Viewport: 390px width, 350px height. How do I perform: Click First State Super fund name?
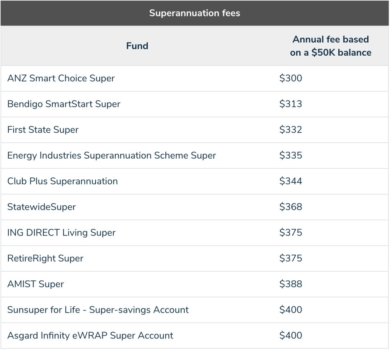(43, 130)
